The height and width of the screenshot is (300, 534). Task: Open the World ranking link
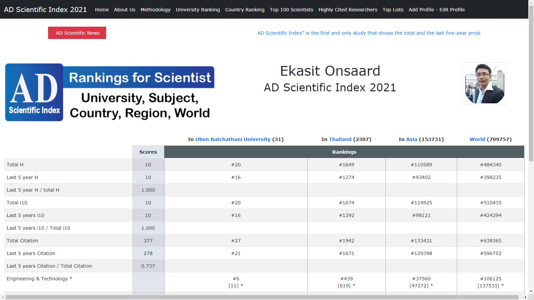click(477, 139)
